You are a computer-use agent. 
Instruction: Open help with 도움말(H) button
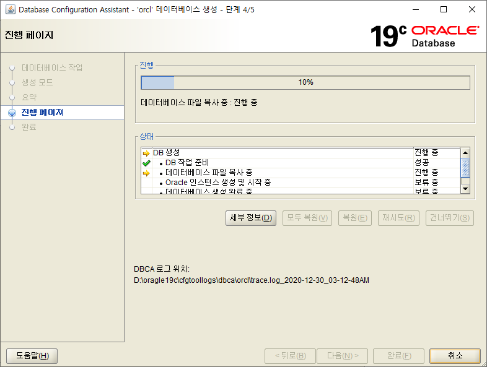[32, 356]
